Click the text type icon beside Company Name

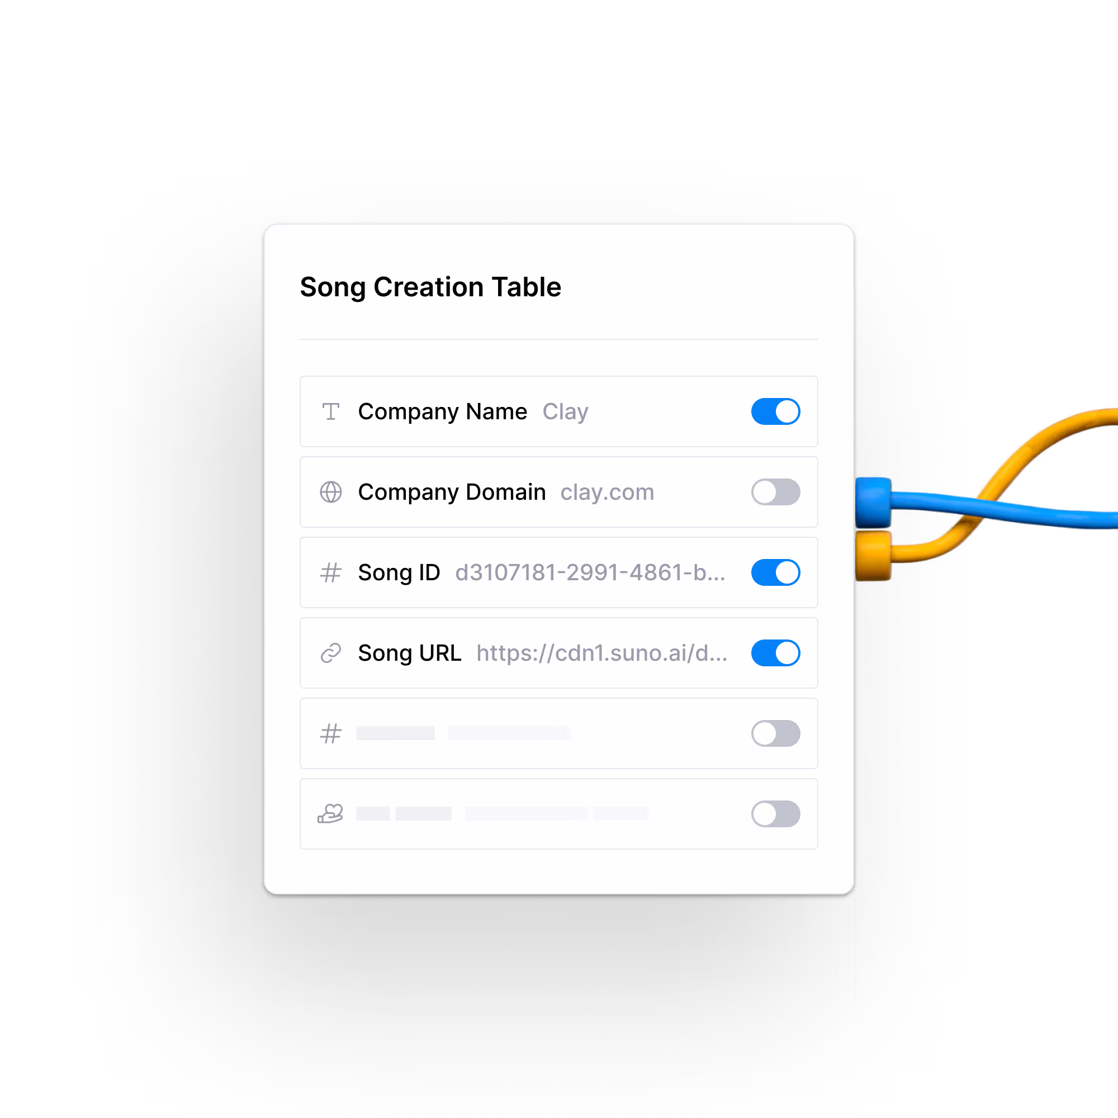click(330, 411)
